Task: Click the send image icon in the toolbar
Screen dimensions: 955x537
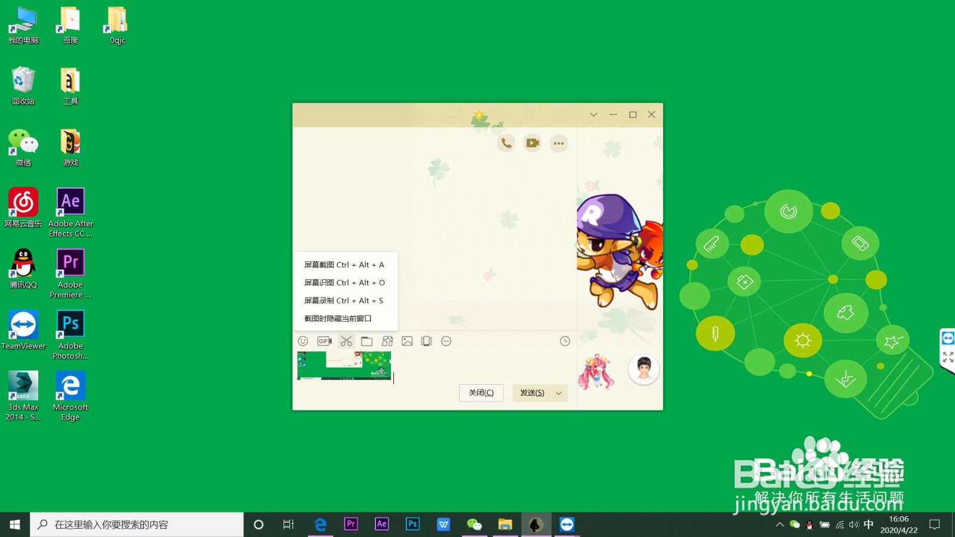Action: point(406,341)
